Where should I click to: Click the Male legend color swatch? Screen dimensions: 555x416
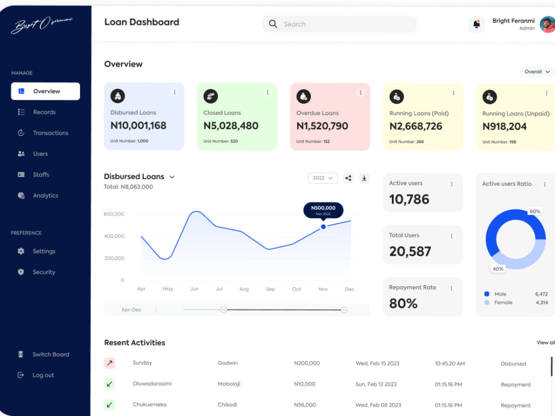pyautogui.click(x=487, y=294)
